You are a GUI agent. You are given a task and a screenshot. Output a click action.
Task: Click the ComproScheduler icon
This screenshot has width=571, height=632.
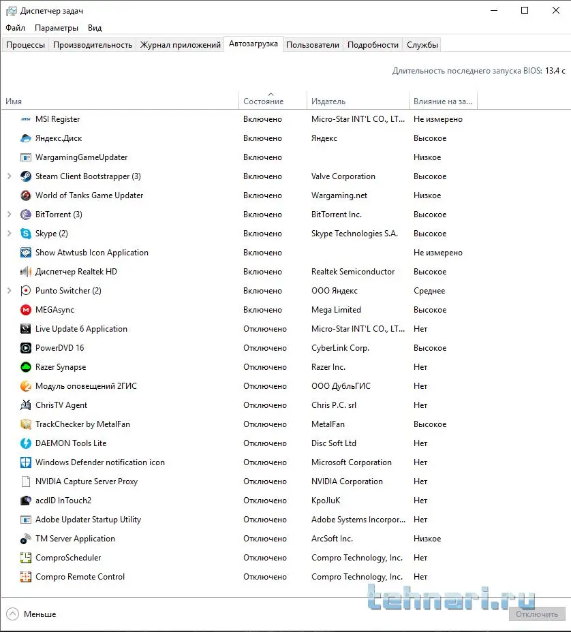pos(26,558)
